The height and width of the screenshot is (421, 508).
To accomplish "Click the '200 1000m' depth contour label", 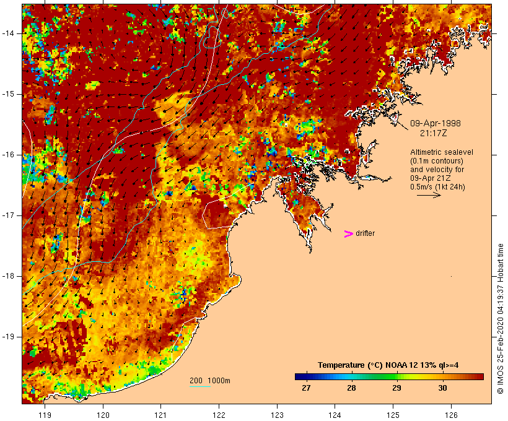I will coord(210,381).
